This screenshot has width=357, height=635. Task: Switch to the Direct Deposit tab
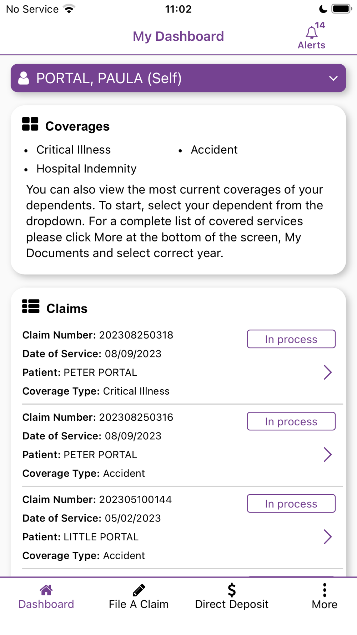click(232, 604)
